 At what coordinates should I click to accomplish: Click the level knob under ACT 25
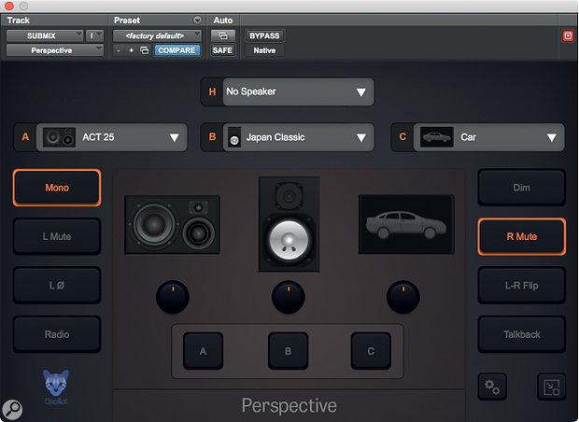pyautogui.click(x=173, y=297)
